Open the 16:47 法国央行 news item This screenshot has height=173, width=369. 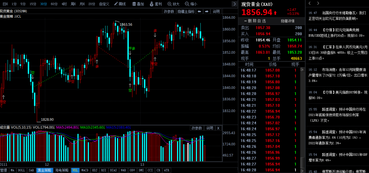point(338,15)
